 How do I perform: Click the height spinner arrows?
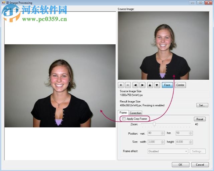pos(191,142)
